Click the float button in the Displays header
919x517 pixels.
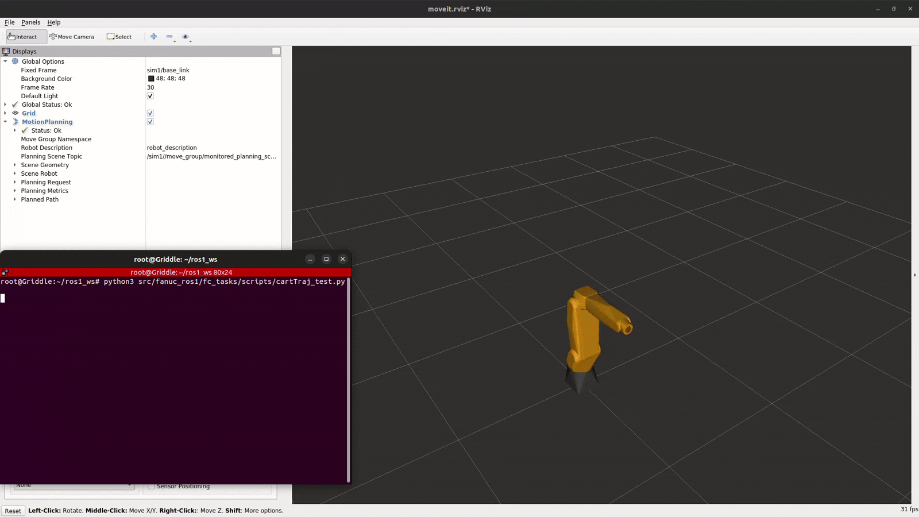tap(276, 51)
